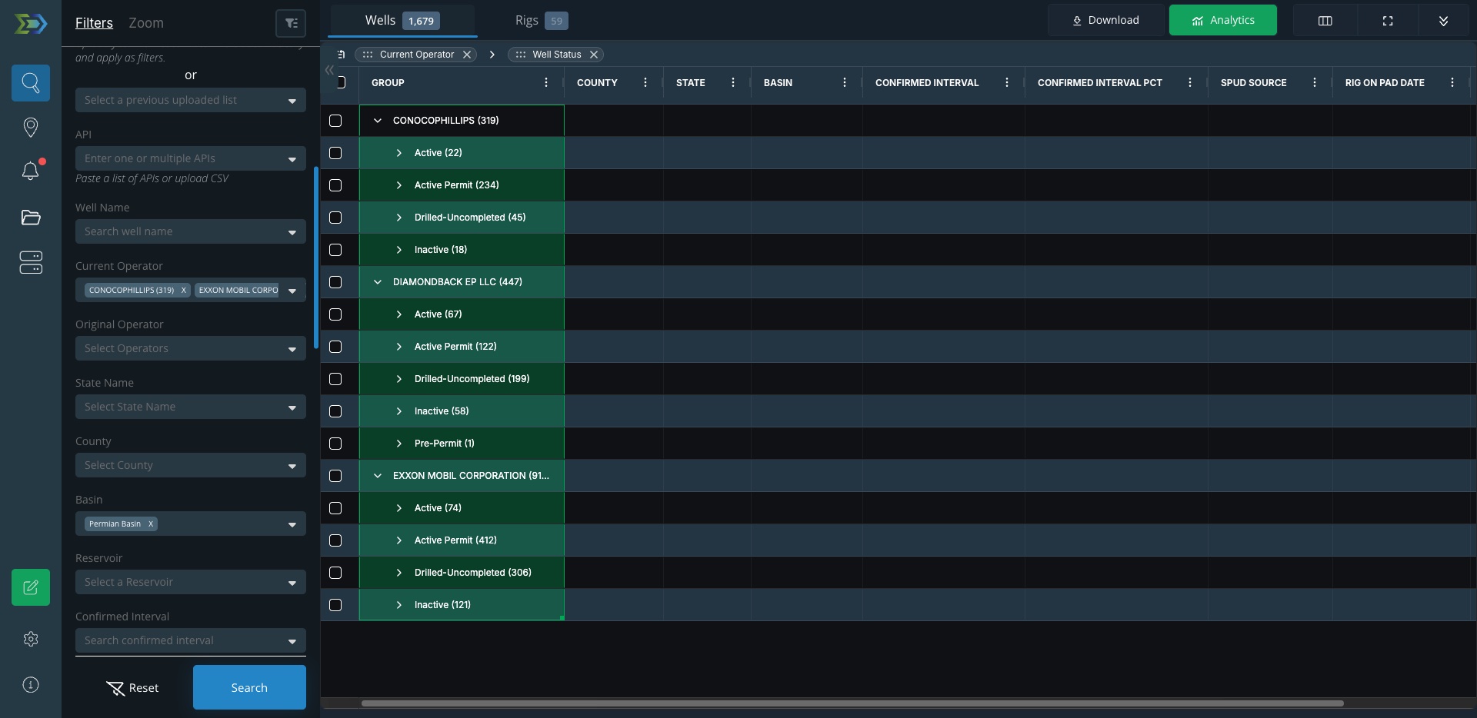Open the Select County dropdown
This screenshot has height=718, width=1477.
point(190,465)
